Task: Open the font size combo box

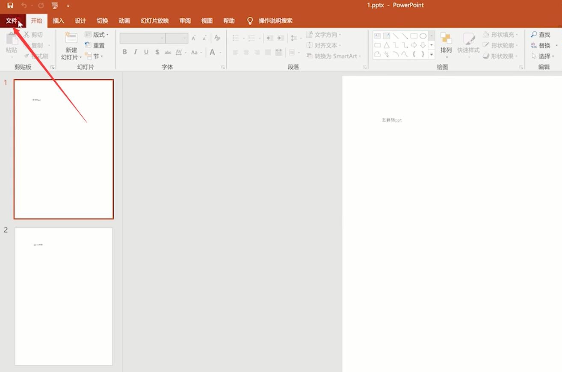Action: click(x=177, y=38)
